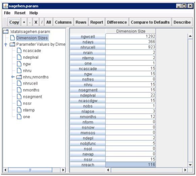The height and width of the screenshot is (176, 196).
Task: Click the document icon next to ntemp
Action: [19, 110]
